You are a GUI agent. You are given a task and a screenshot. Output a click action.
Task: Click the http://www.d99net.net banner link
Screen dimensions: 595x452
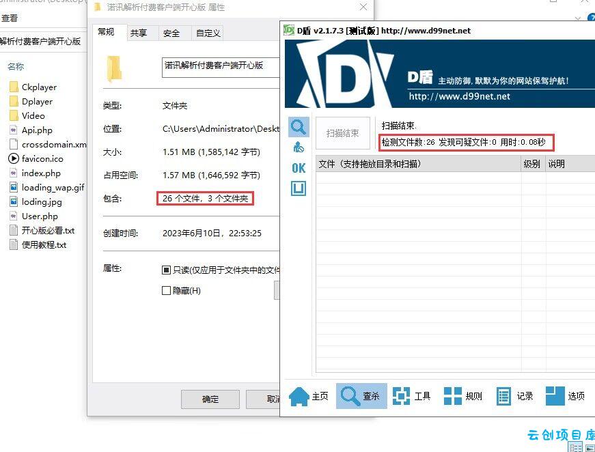(460, 96)
